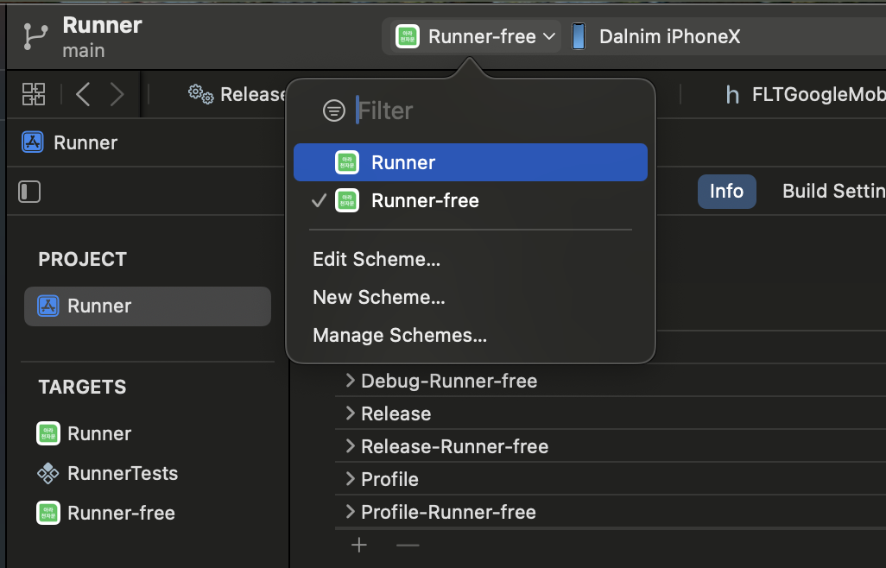Click the Runner breadcrumb project icon
The image size is (886, 568).
pos(32,142)
